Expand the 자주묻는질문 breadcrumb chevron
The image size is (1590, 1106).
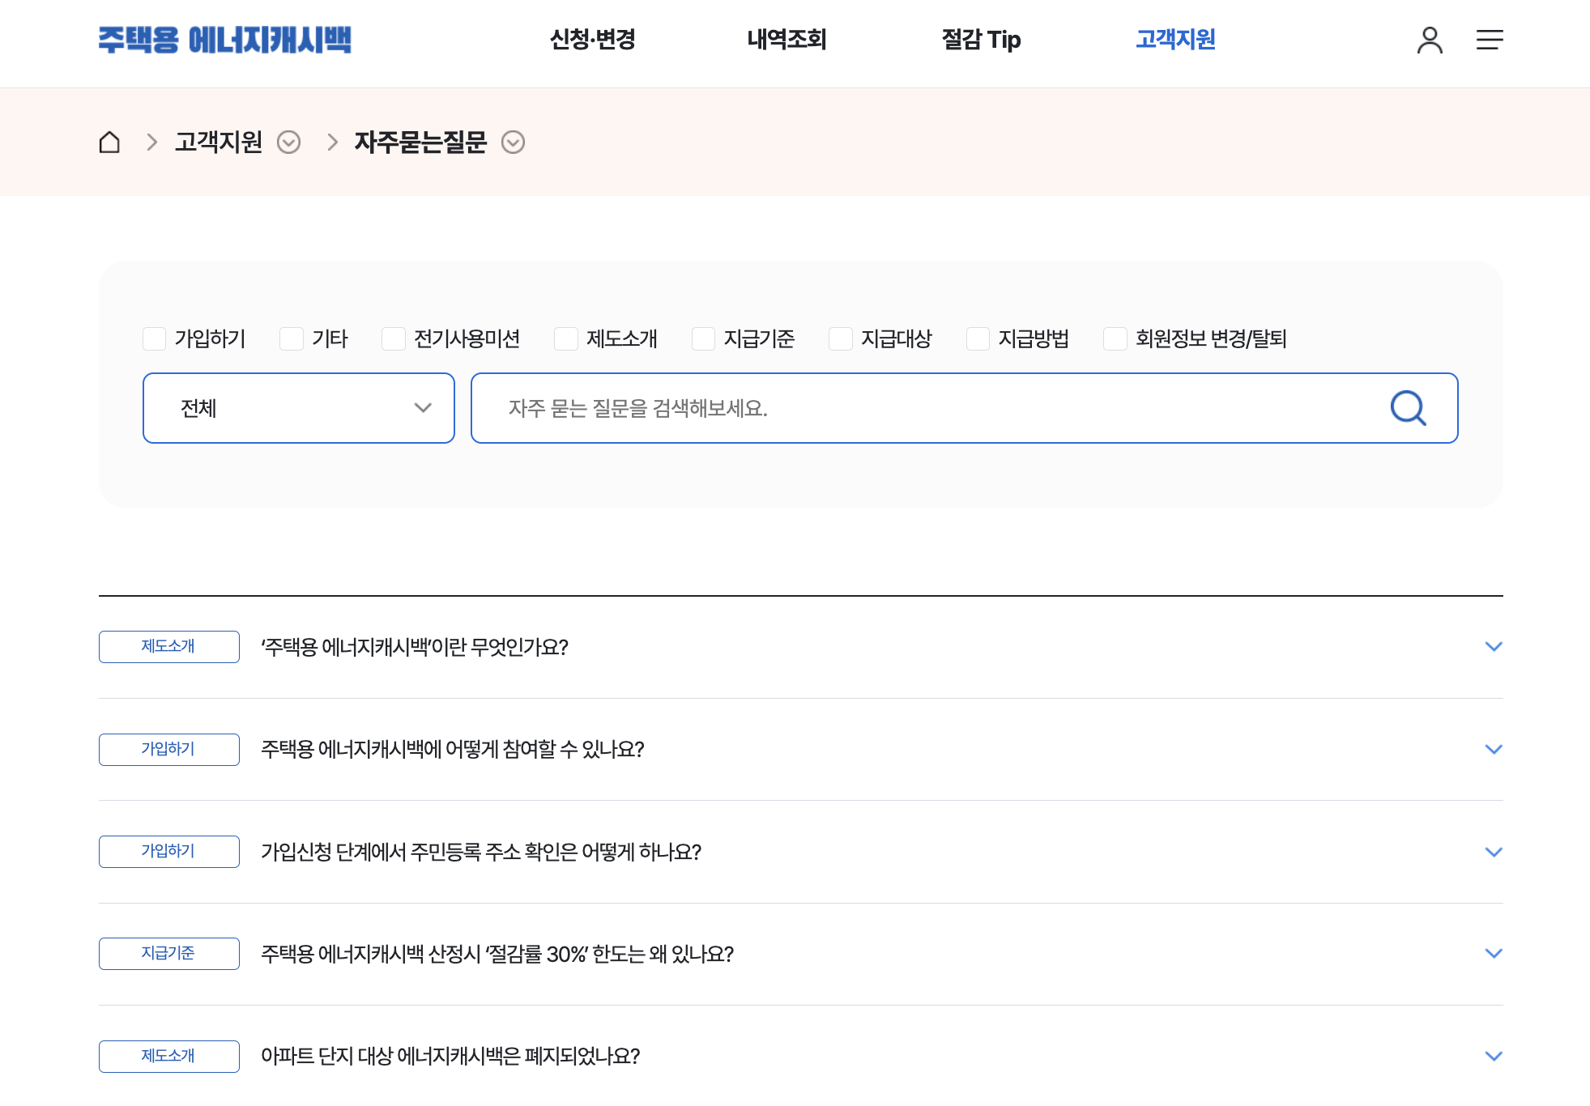pyautogui.click(x=513, y=143)
